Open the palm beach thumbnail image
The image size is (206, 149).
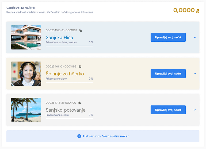coord(26,110)
